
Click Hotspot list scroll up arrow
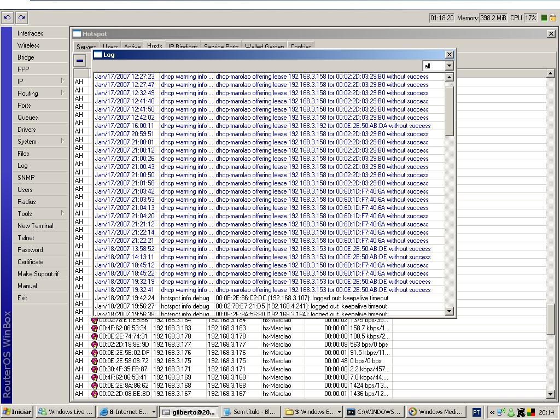coord(550,74)
